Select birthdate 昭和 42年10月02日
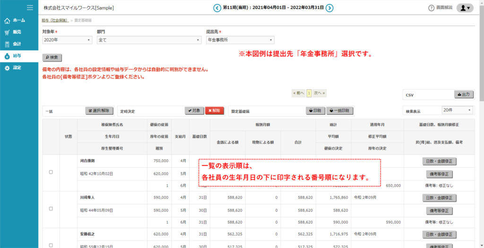 (96, 174)
